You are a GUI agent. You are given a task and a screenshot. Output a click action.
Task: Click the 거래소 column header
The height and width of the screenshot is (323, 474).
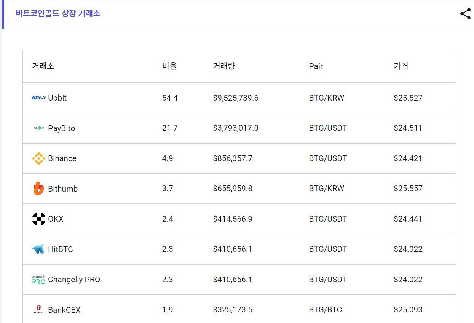click(43, 66)
